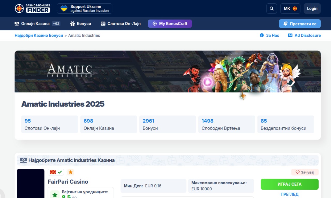Click the Рејтинг на уредниците label
The image size is (331, 198).
coord(85,192)
